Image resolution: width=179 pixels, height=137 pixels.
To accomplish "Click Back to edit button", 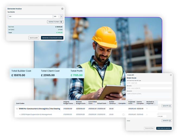I will click(34, 38).
